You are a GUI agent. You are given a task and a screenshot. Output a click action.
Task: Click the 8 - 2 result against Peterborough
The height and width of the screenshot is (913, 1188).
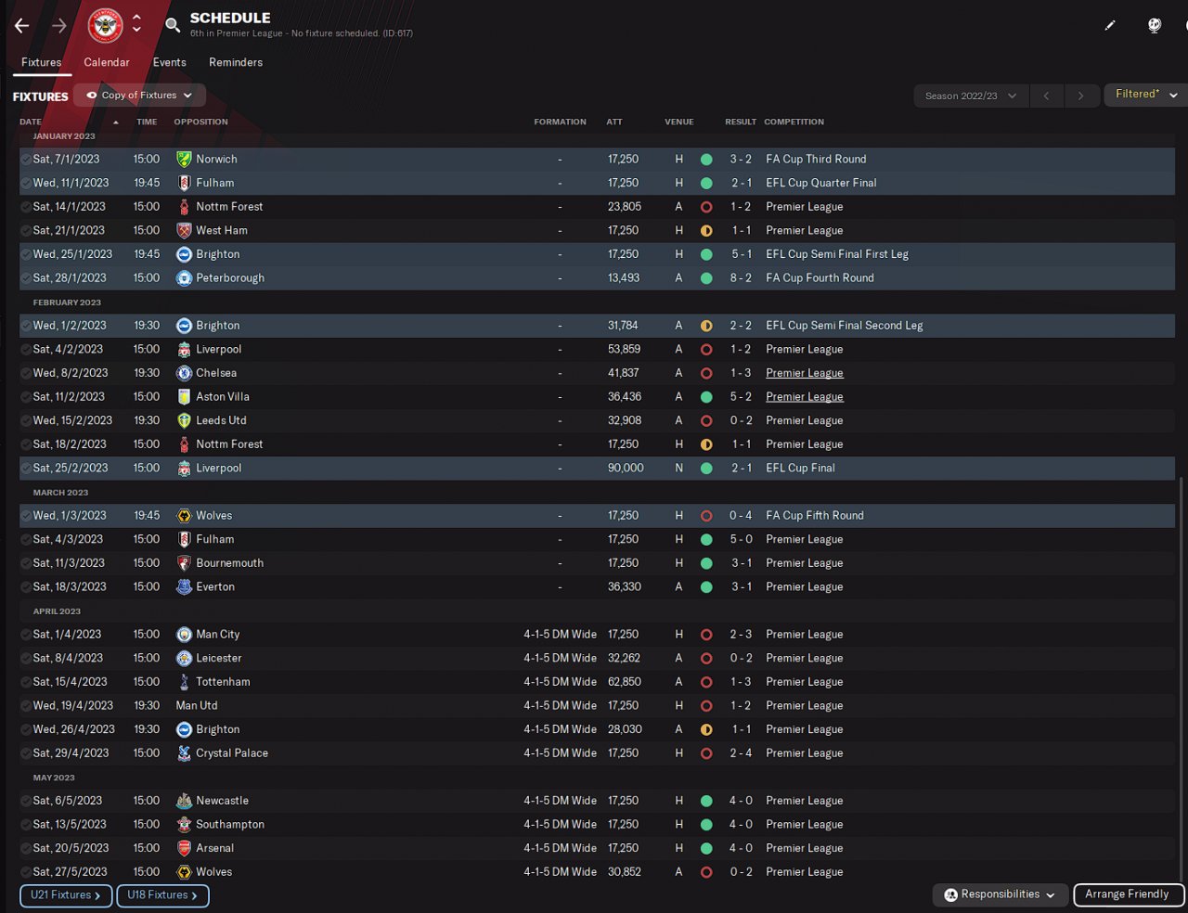tap(741, 278)
